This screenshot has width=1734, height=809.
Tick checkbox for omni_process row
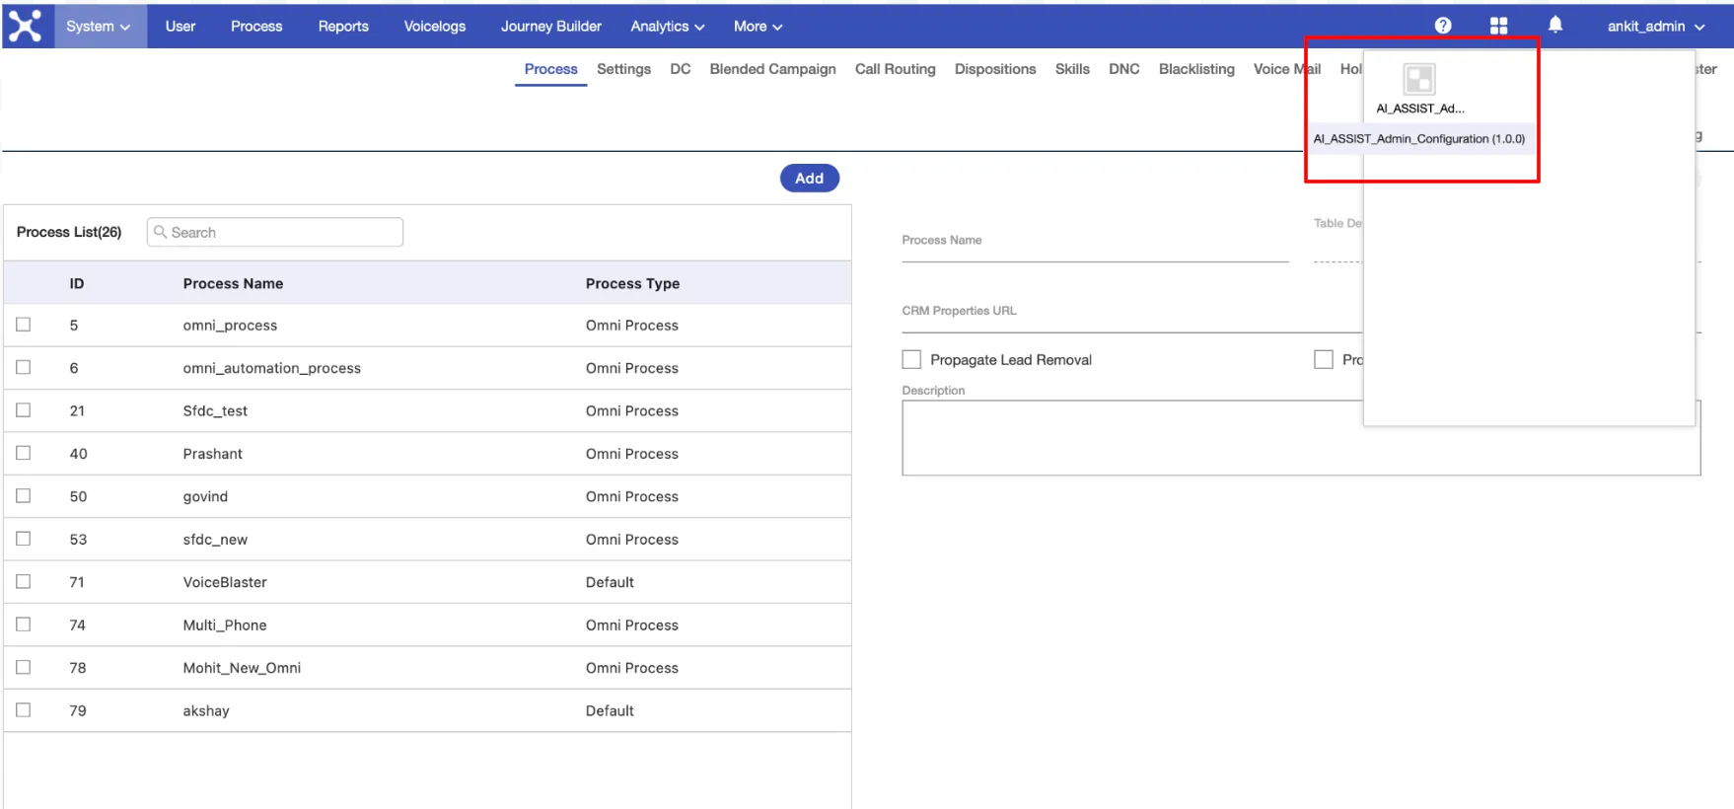point(24,325)
